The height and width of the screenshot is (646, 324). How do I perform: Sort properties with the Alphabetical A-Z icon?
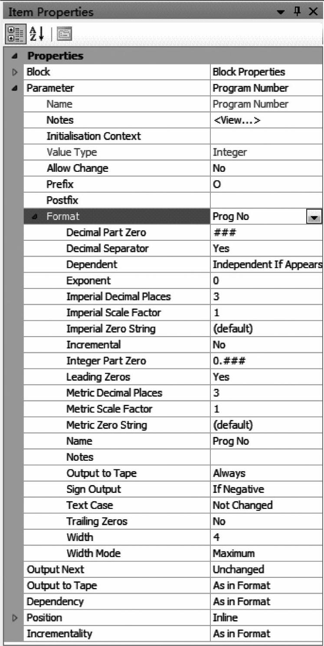tap(33, 33)
